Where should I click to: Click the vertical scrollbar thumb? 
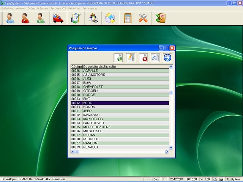coord(171,93)
